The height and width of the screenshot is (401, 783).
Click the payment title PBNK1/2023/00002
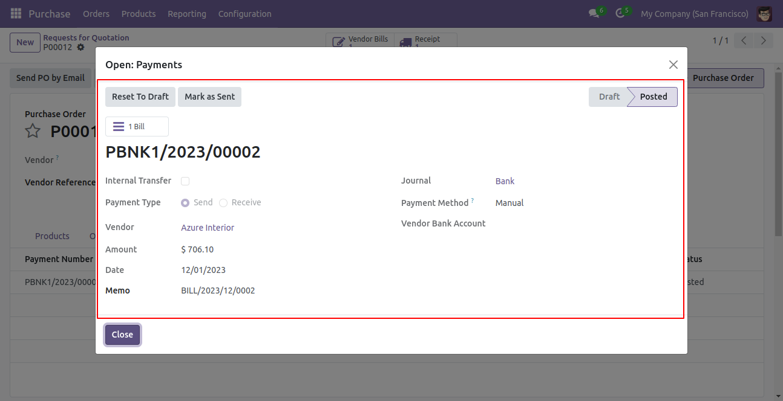click(183, 152)
